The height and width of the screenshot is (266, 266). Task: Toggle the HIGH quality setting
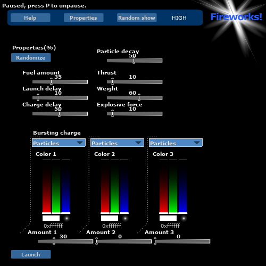click(x=179, y=18)
